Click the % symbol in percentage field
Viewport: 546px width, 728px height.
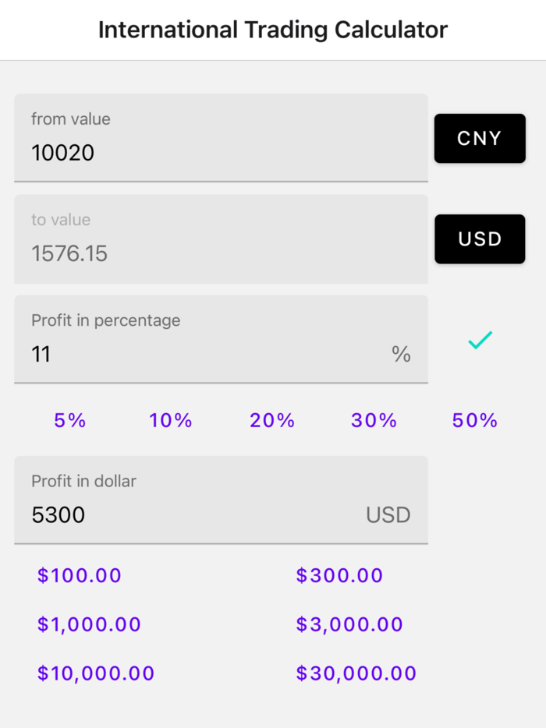coord(400,355)
